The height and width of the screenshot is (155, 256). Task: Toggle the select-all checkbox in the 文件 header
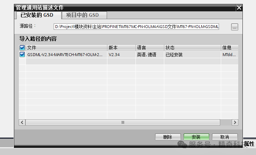(22, 48)
